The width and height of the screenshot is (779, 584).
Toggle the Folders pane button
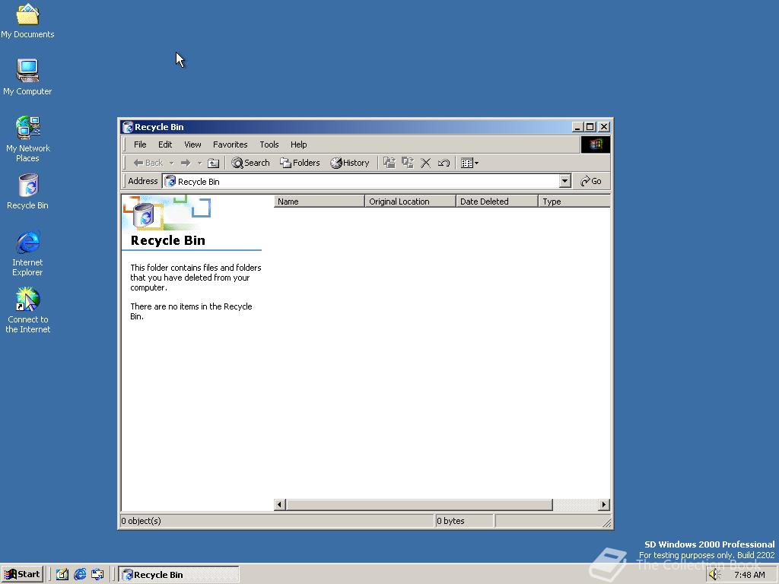click(300, 163)
